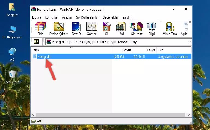This screenshot has height=130, width=210.
Task: Click the Ekle (add) toolbar icon
Action: click(x=40, y=28)
